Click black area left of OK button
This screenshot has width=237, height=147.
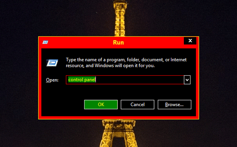click(x=63, y=104)
